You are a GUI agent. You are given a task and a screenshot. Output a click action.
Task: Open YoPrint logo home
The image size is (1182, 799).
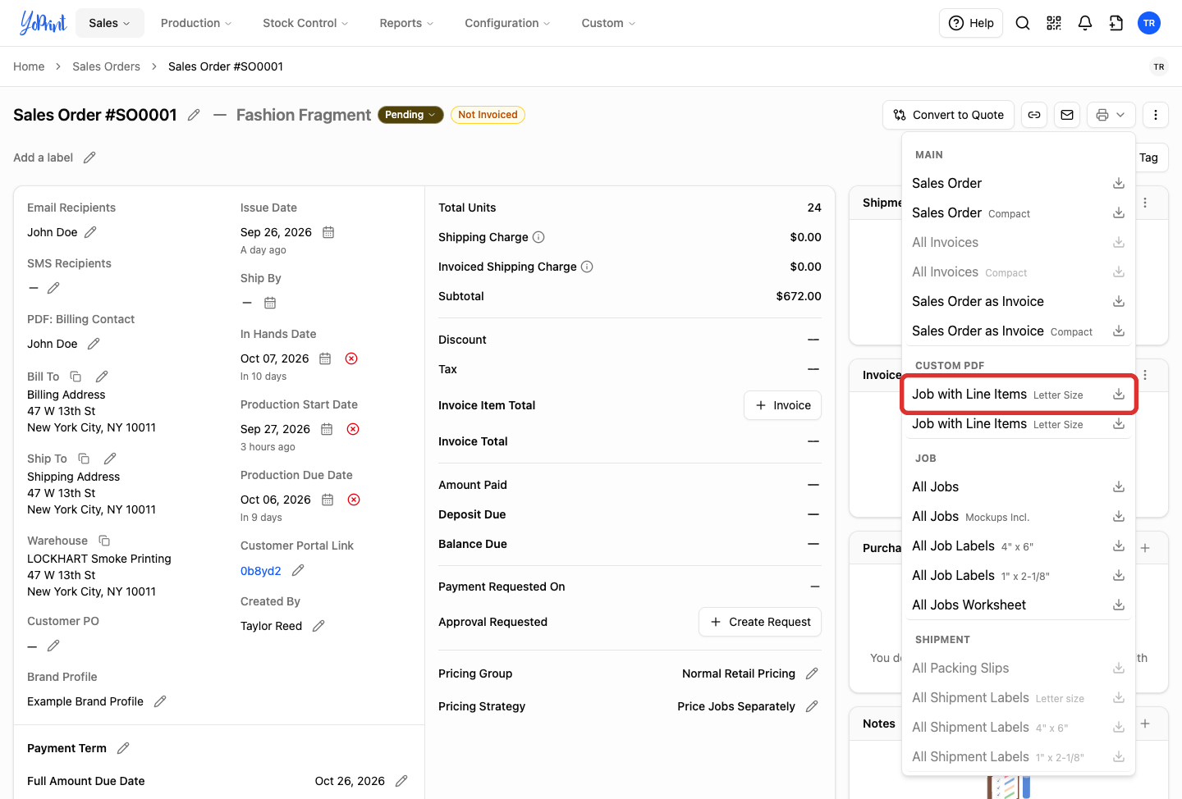click(43, 23)
